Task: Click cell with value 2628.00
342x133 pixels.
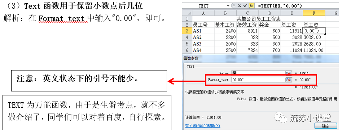Action: click(314, 44)
